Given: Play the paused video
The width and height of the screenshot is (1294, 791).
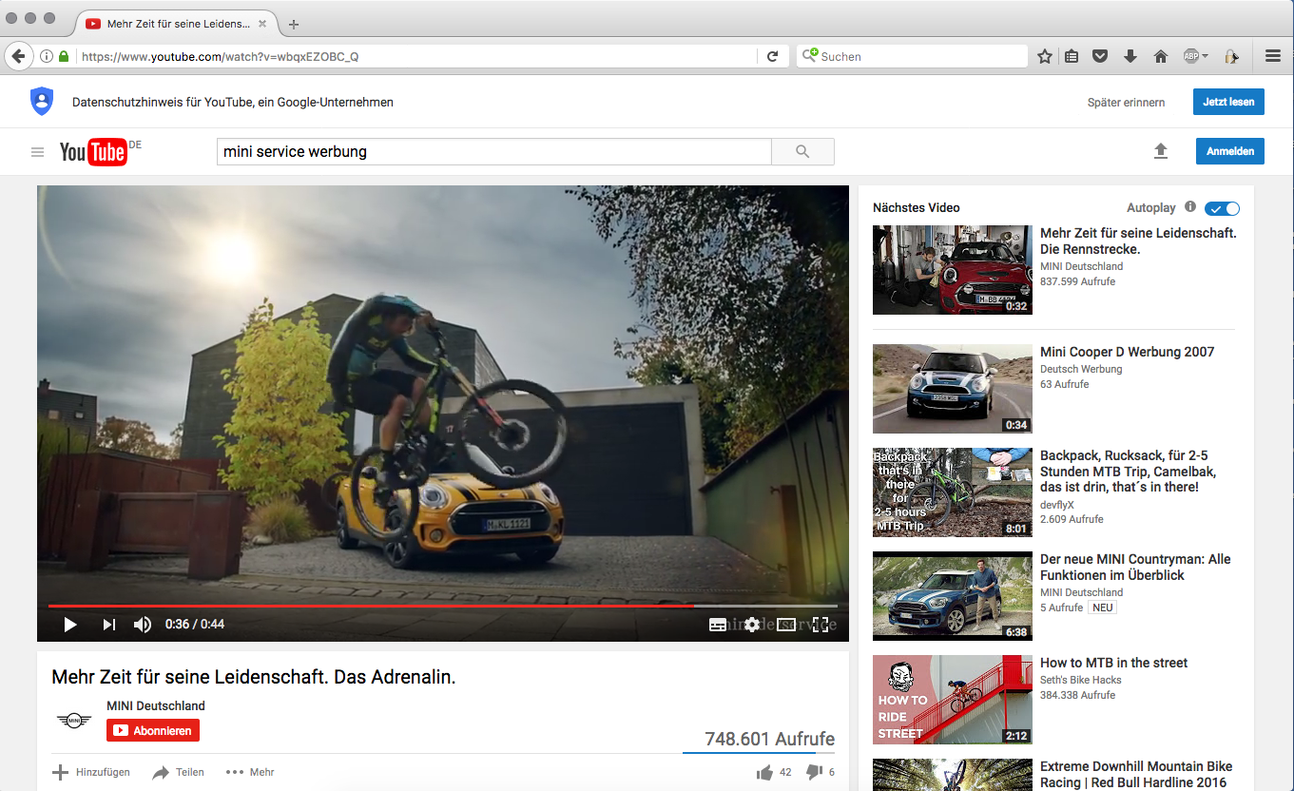Looking at the screenshot, I should click(x=69, y=625).
